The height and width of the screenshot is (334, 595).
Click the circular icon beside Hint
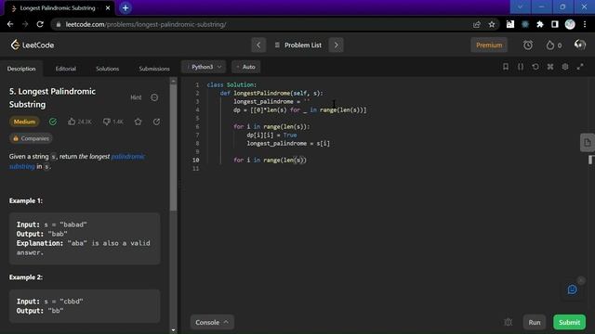(x=154, y=97)
